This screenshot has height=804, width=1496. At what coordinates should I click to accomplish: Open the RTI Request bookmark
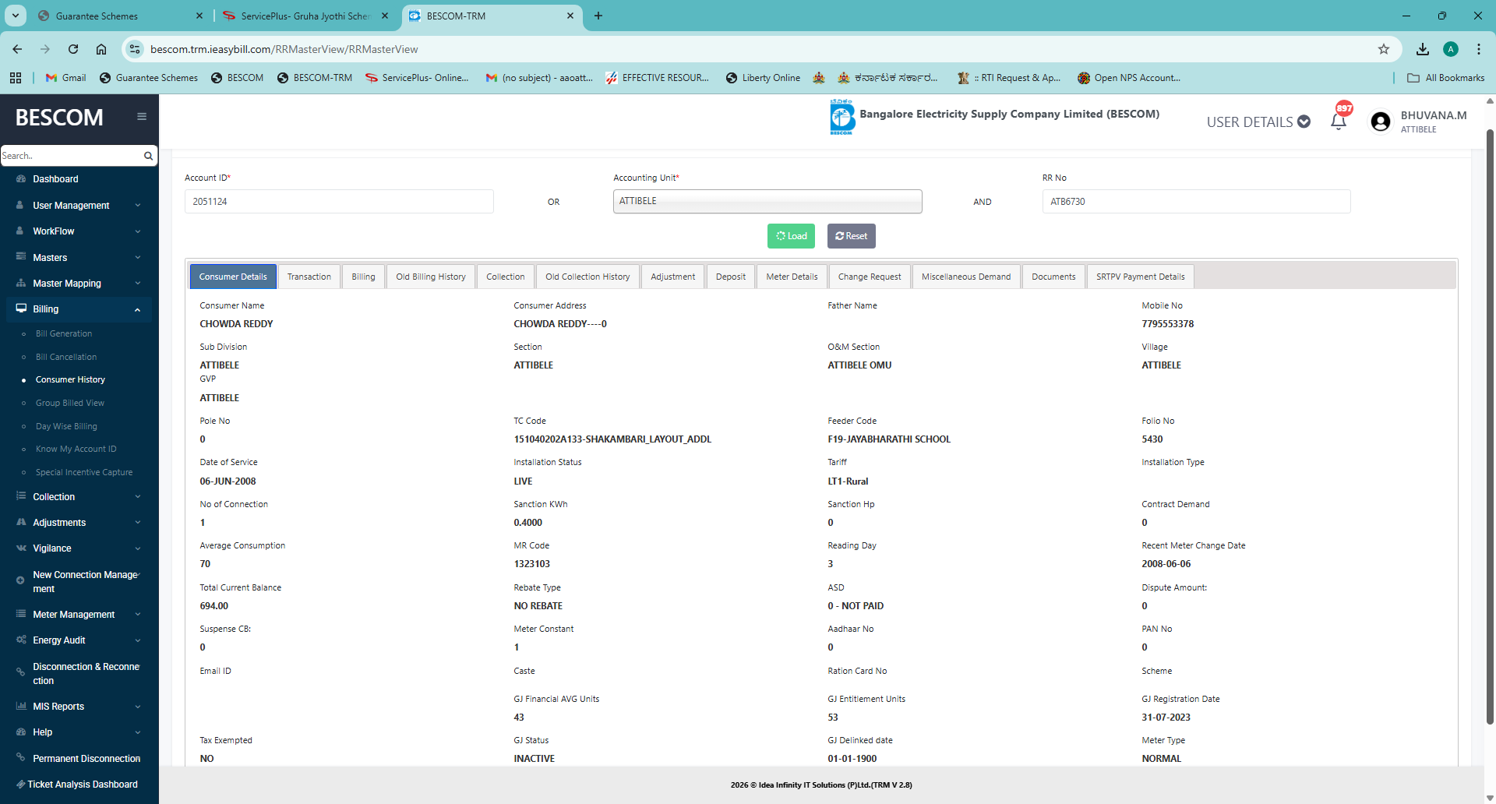1009,78
